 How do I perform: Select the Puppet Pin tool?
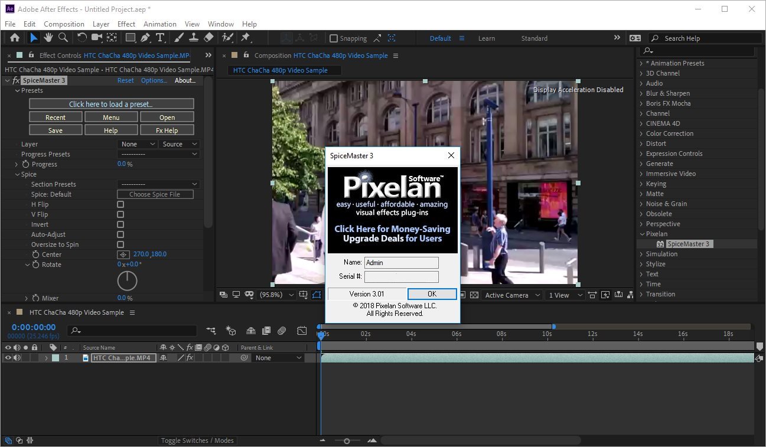coord(246,38)
